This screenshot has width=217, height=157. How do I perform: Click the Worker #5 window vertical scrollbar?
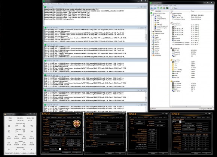(x=146, y=97)
